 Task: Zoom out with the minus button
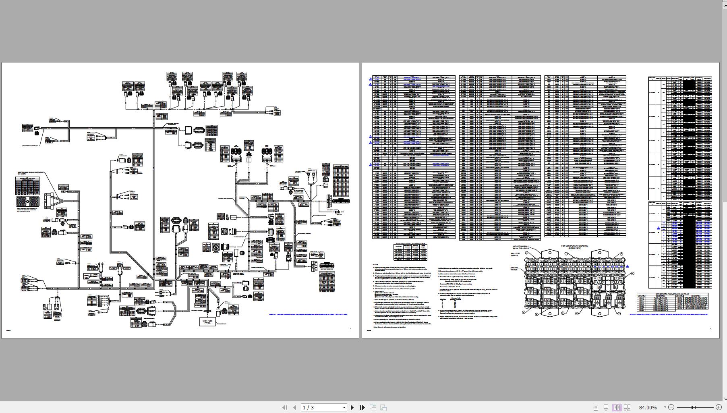pyautogui.click(x=671, y=407)
